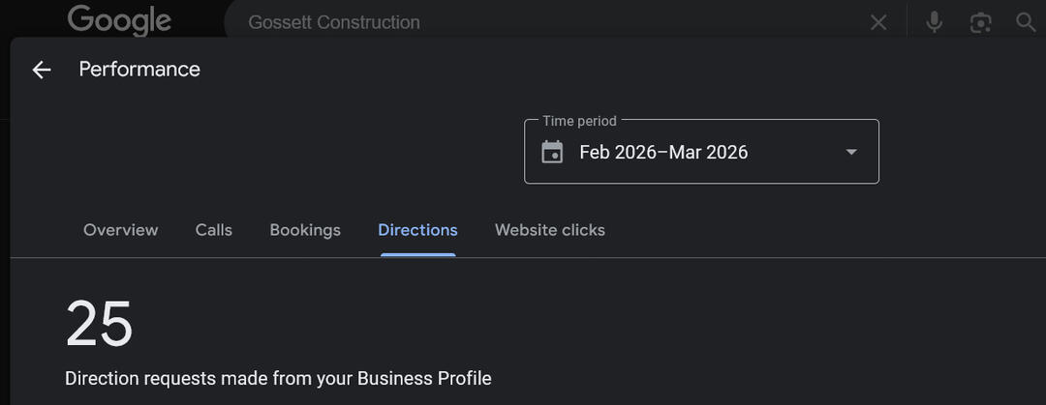Click the Time period field label
The width and height of the screenshot is (1046, 405).
tap(579, 121)
